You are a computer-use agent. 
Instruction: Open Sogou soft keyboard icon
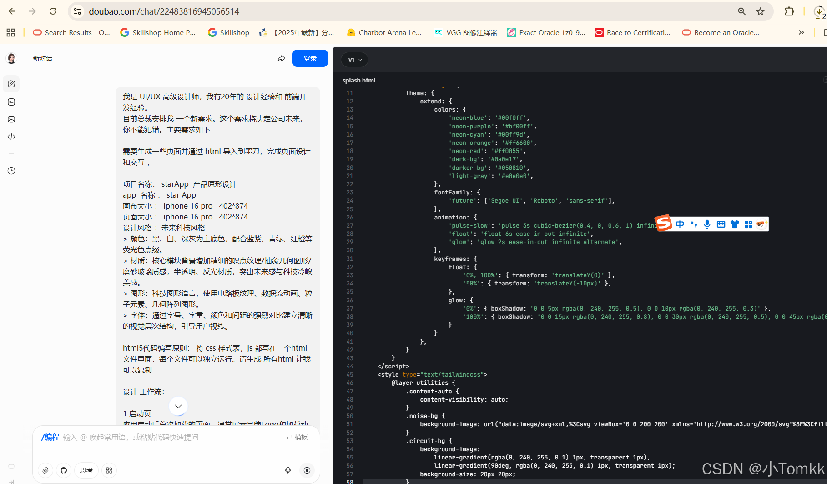(721, 224)
